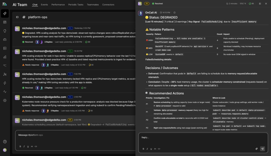This screenshot has height=156, width=271.
Task: Toggle italic formatting in Message #platform-ops editor
Action: [24, 146]
